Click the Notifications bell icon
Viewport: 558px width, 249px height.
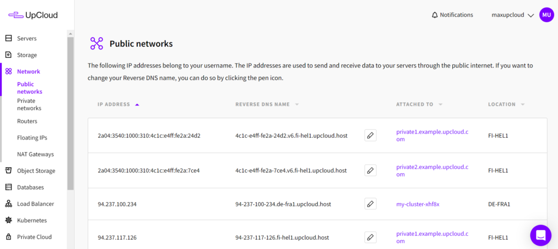(434, 15)
